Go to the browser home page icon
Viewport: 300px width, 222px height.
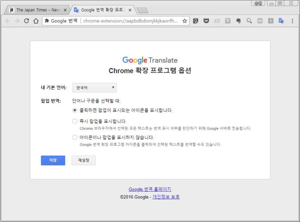click(36, 21)
